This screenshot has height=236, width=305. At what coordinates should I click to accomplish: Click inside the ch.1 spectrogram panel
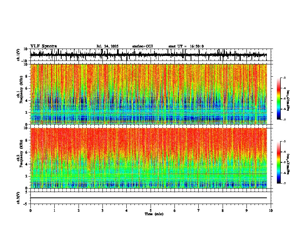pos(149,94)
